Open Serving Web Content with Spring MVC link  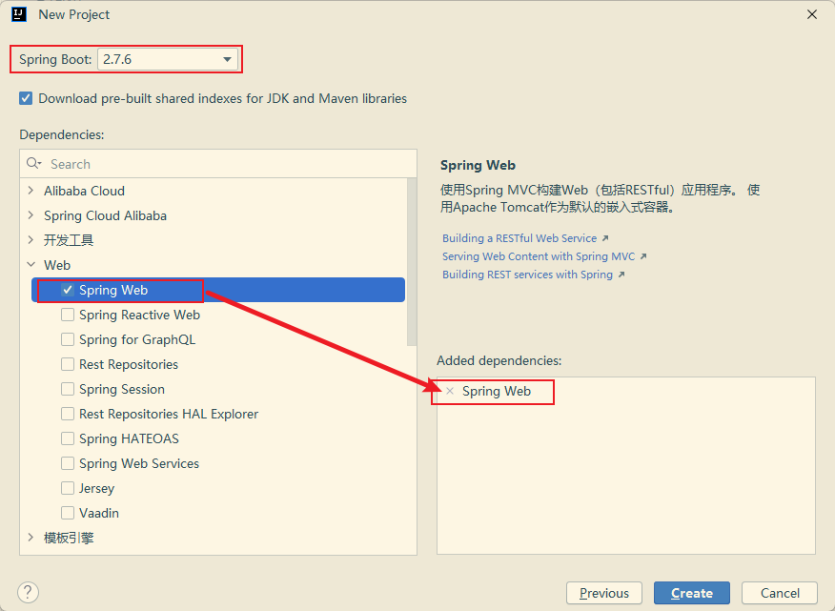(539, 256)
